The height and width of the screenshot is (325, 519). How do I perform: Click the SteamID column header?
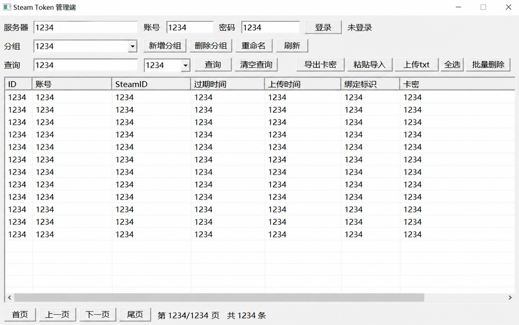151,84
